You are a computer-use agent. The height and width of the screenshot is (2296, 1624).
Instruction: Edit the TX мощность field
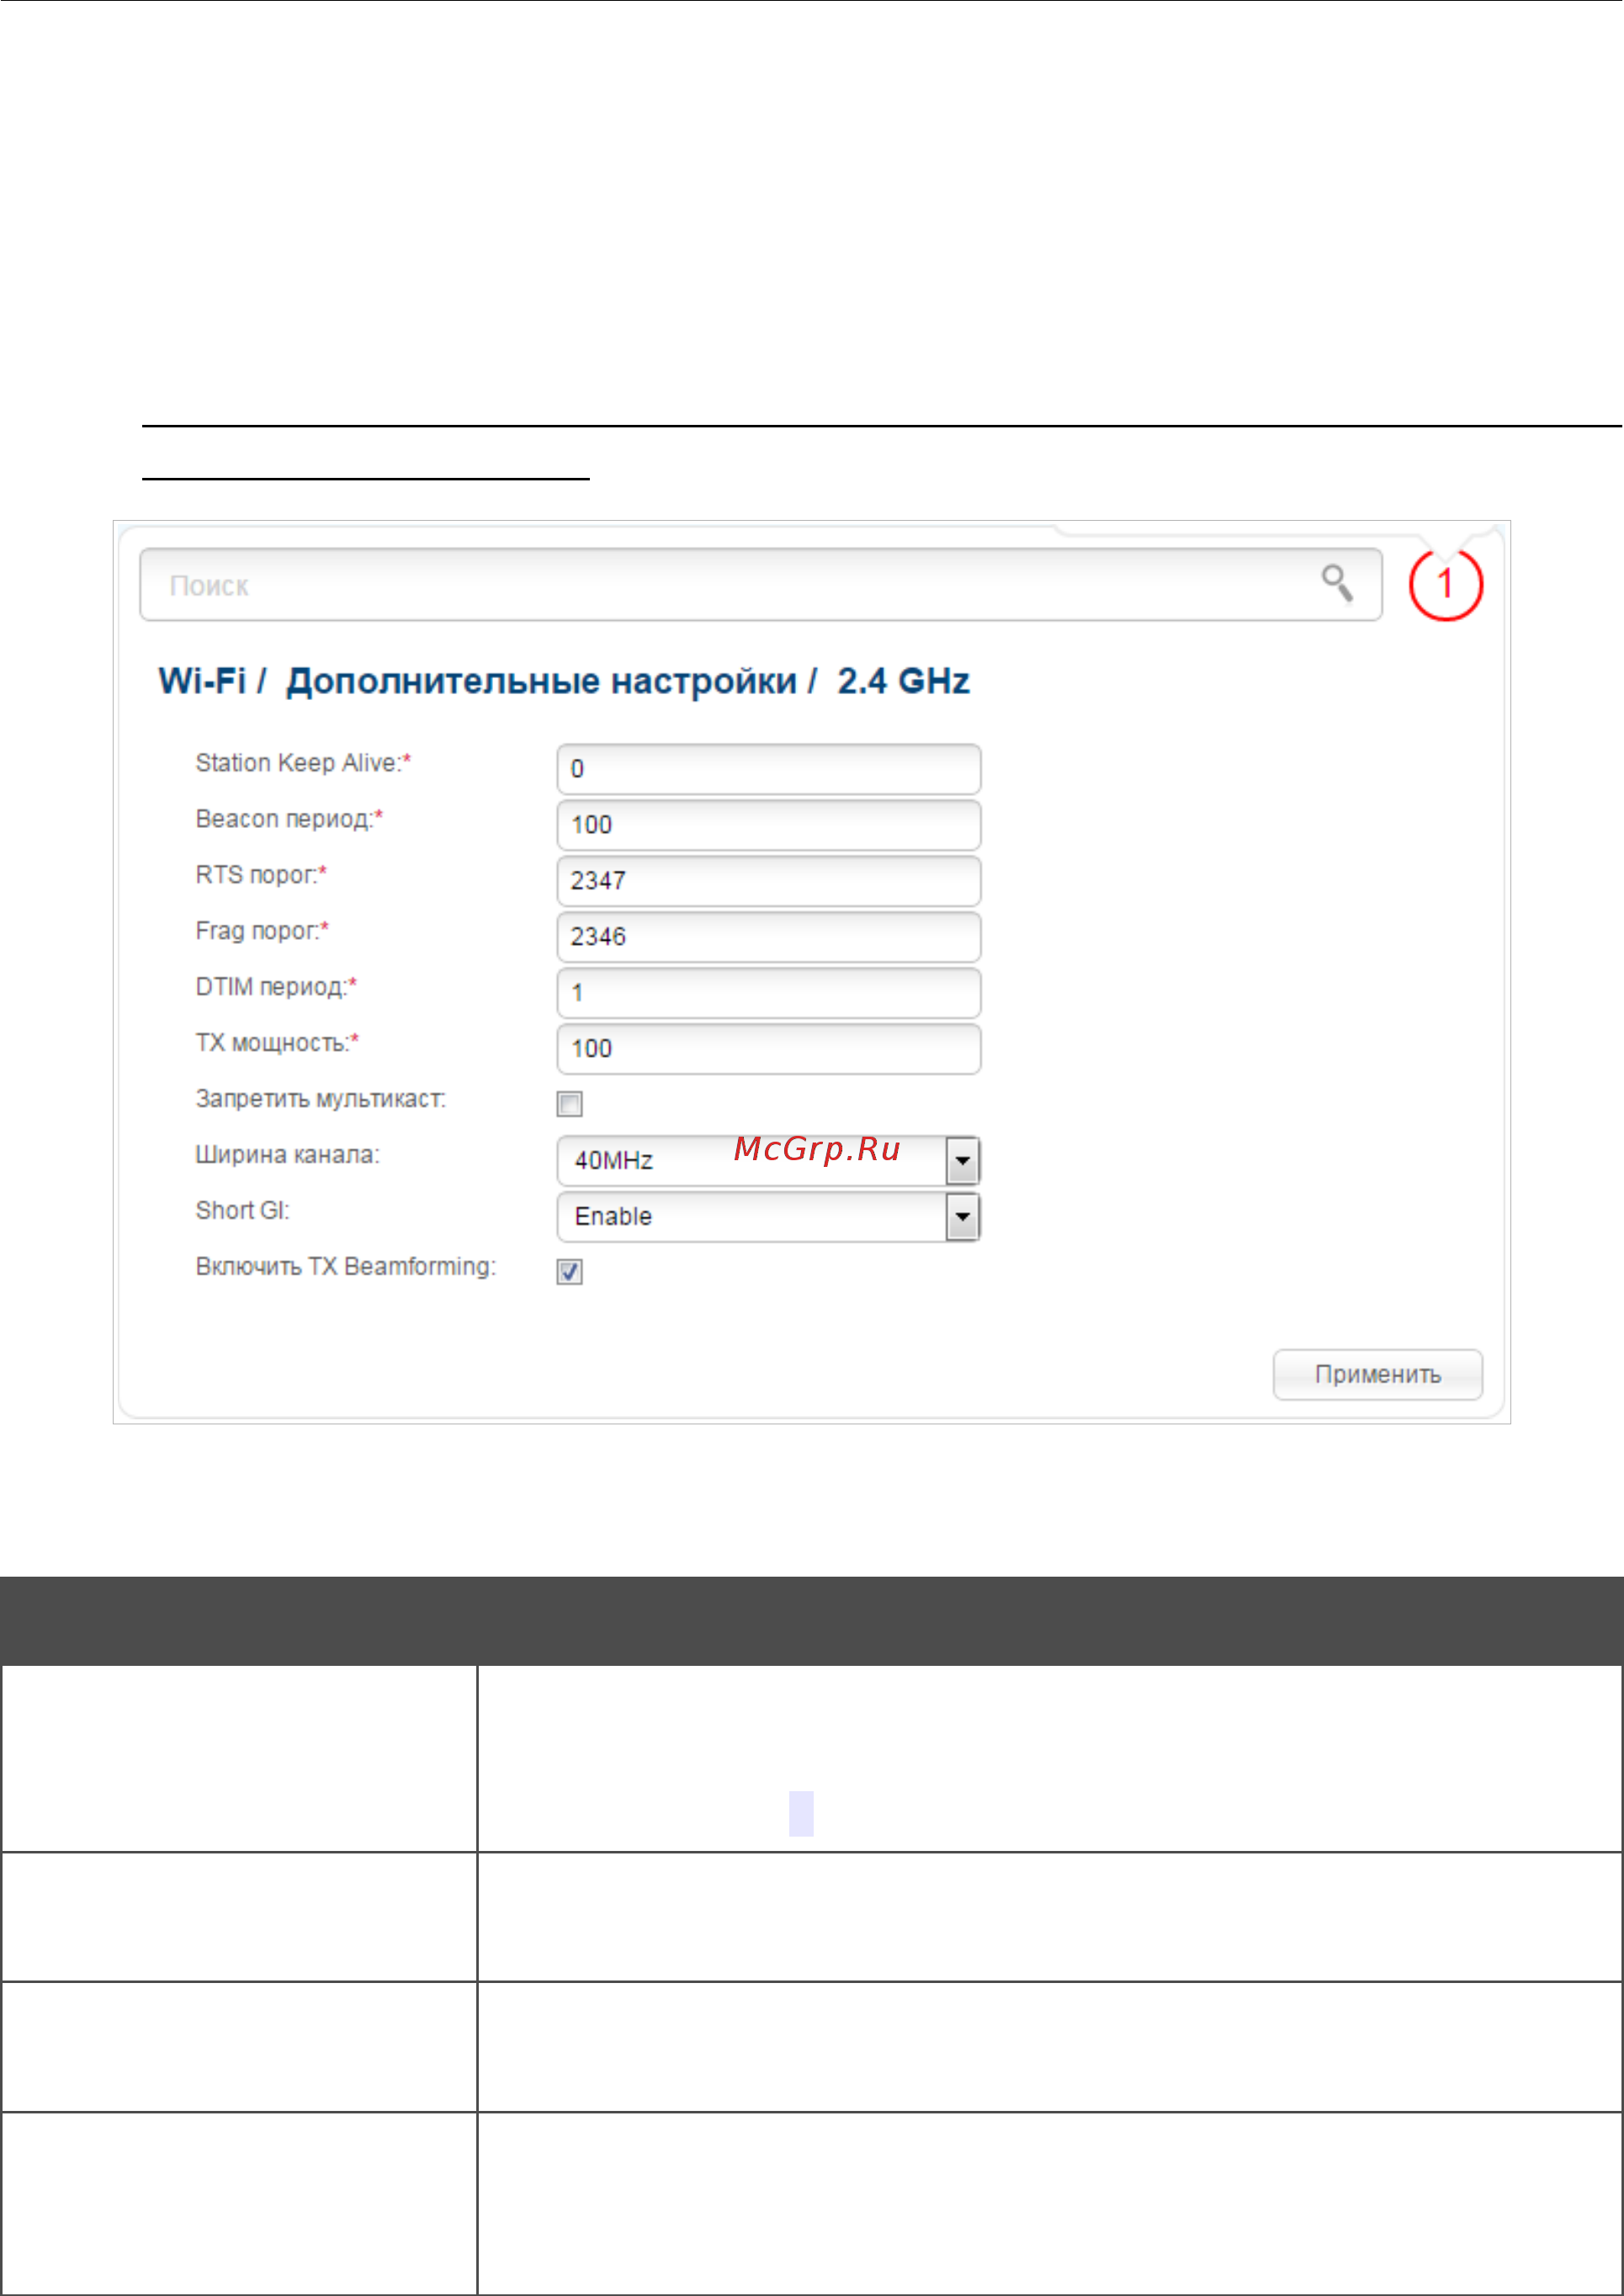pyautogui.click(x=768, y=1049)
